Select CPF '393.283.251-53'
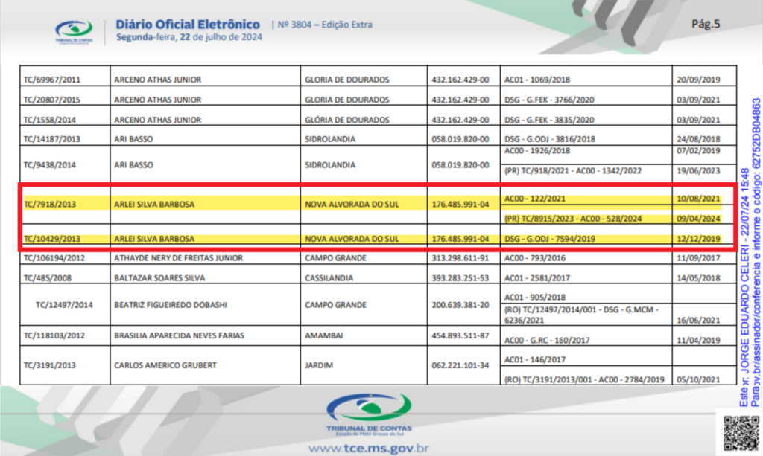This screenshot has width=763, height=456. tap(460, 278)
